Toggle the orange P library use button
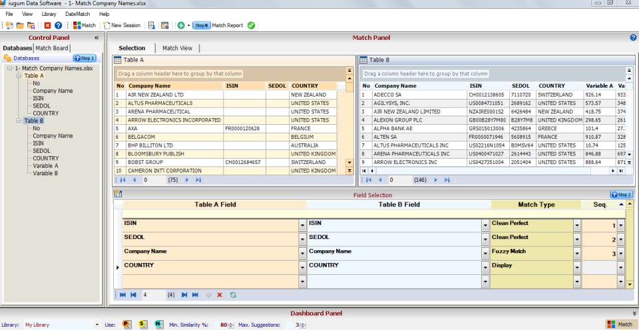The height and width of the screenshot is (330, 639). (x=126, y=325)
